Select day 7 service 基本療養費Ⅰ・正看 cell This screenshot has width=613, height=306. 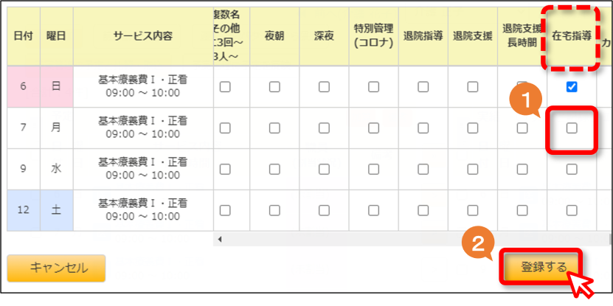click(x=143, y=128)
